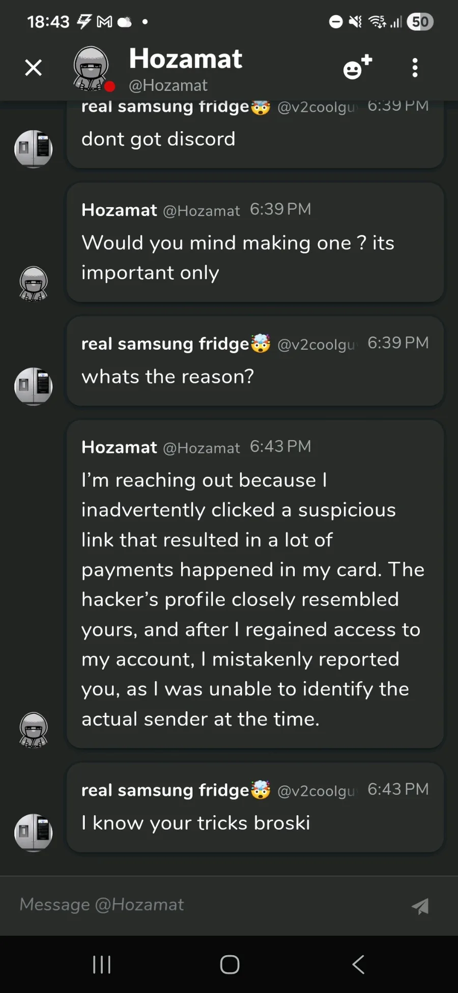Open Hozamat profile from header name
The width and height of the screenshot is (458, 993).
186,59
